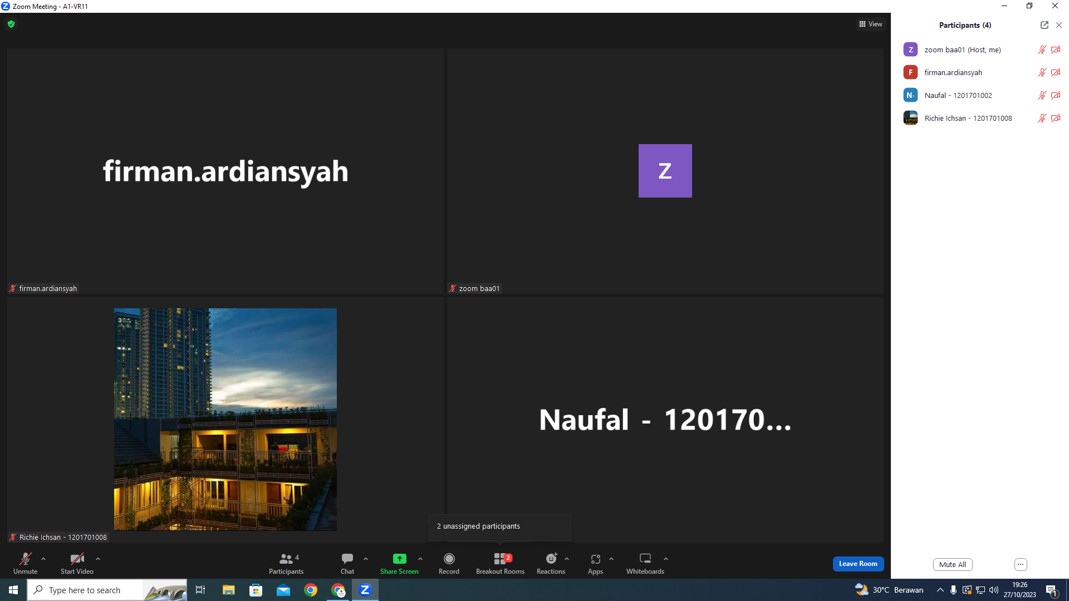Select the Naufal video tile

[x=665, y=420]
